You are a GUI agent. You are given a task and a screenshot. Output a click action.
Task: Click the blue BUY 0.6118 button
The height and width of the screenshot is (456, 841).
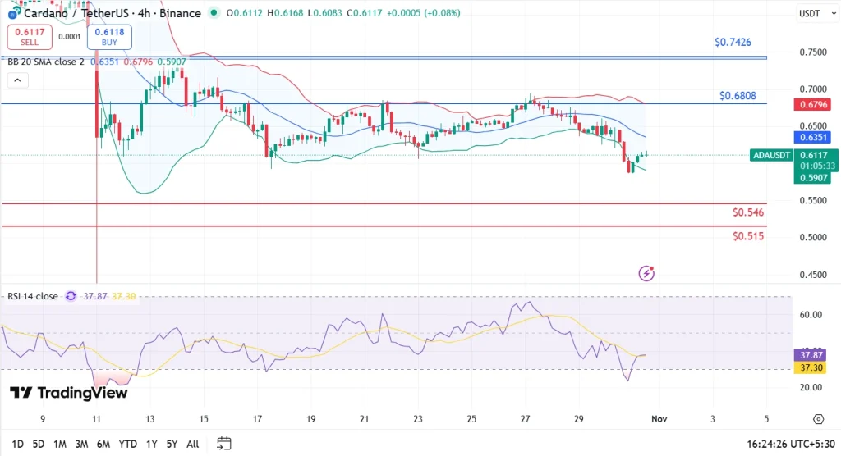pyautogui.click(x=110, y=37)
